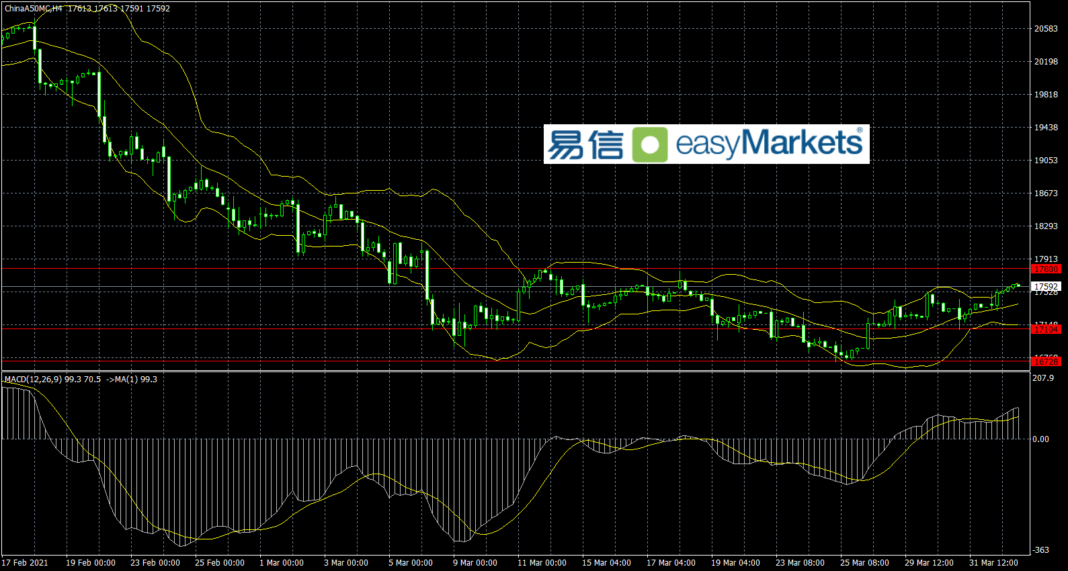Select the red 17800 price level tag
The image size is (1068, 571).
1046,269
